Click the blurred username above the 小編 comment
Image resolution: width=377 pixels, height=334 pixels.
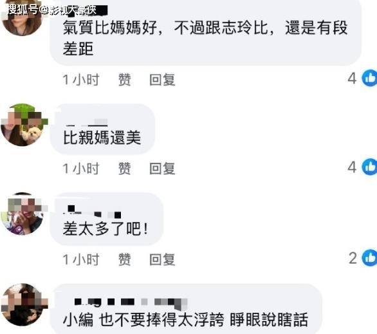tap(130, 303)
